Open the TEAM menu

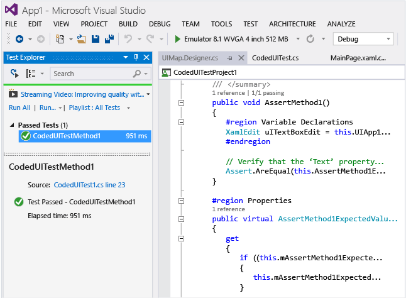point(190,24)
